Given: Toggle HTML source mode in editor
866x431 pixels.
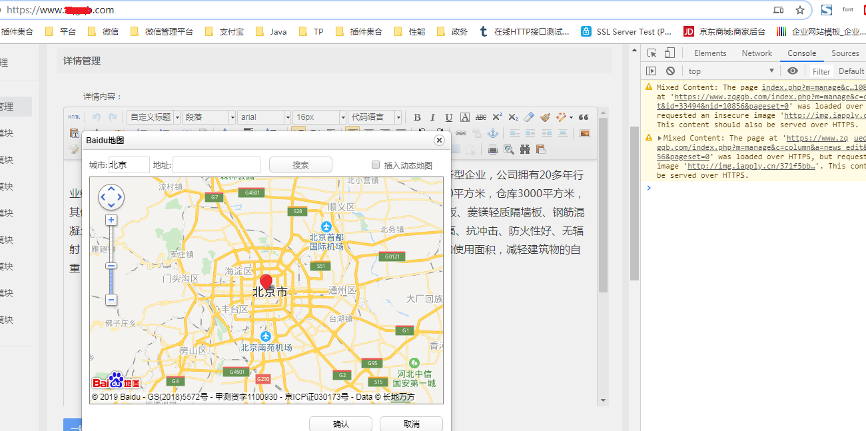Looking at the screenshot, I should click(x=74, y=117).
